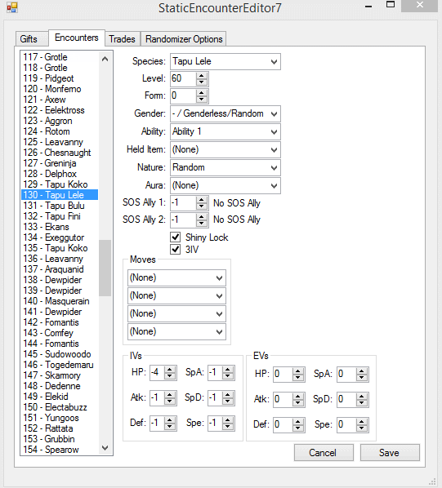Click the Atk EV stepper arrows
This screenshot has height=488, width=442.
pos(298,399)
